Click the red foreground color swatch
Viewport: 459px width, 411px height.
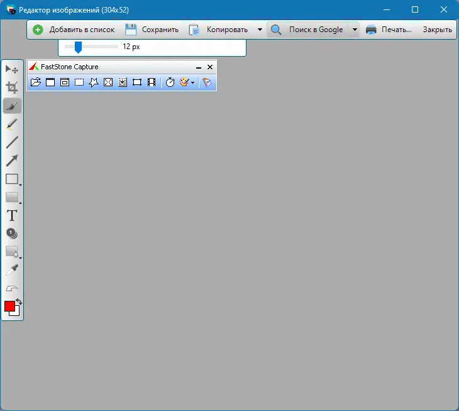[9, 306]
